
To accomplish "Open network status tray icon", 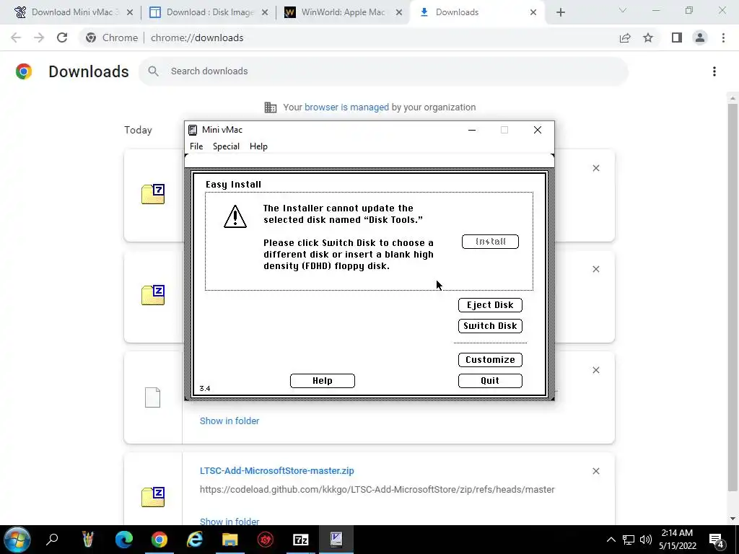I will [x=629, y=540].
